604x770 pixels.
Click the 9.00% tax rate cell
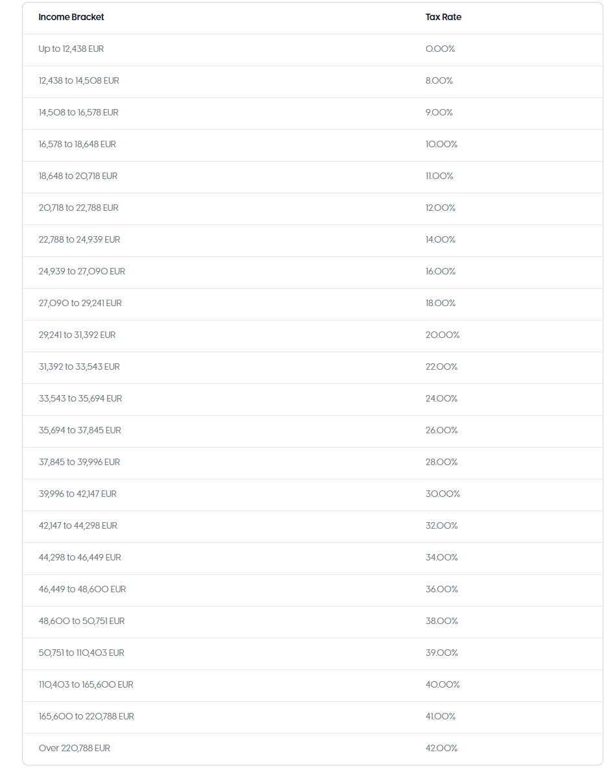coord(439,112)
